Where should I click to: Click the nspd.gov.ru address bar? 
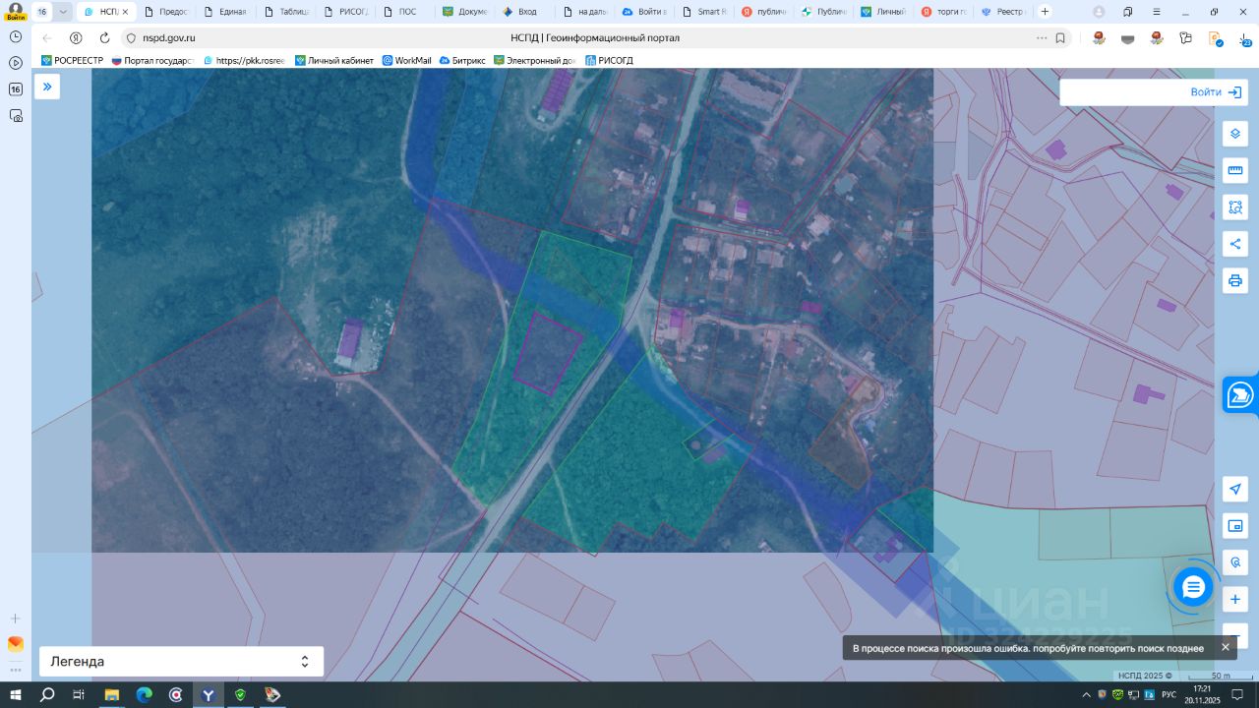(169, 38)
